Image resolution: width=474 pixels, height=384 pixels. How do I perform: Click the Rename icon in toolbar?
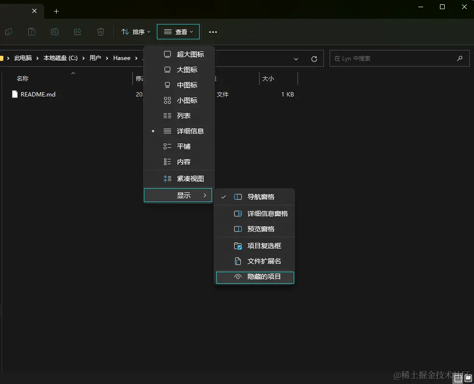coord(55,32)
